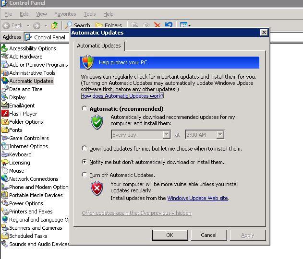303x259 pixels.
Task: Click the blue Undo toolbar icon
Action: click(169, 25)
